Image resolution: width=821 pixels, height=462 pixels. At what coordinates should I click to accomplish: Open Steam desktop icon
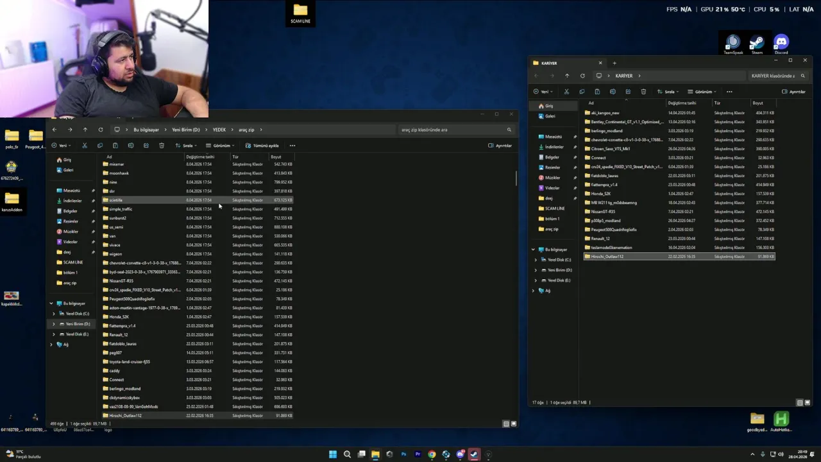[x=757, y=44]
